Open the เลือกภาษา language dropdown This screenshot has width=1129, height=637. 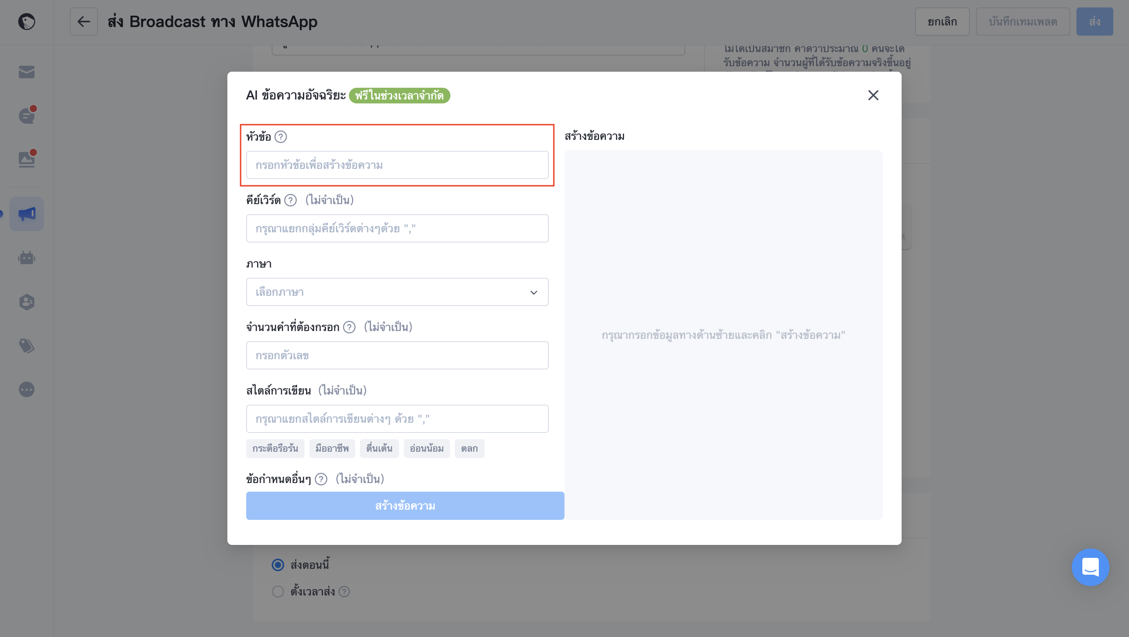point(397,292)
